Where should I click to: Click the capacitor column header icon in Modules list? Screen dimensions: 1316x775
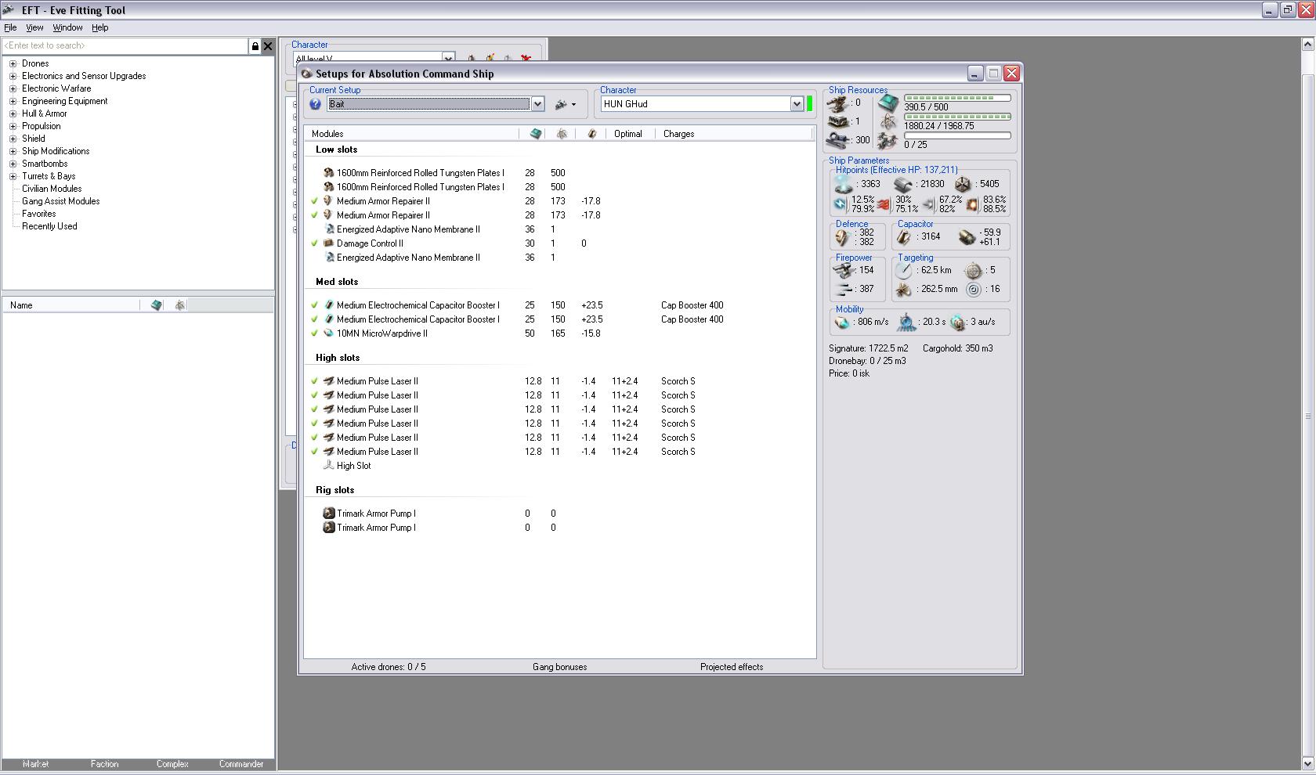pyautogui.click(x=591, y=134)
